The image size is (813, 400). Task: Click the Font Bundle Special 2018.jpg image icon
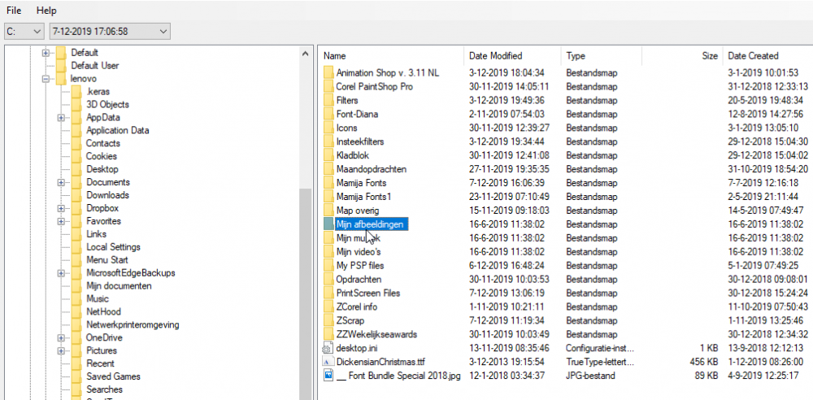pos(328,375)
